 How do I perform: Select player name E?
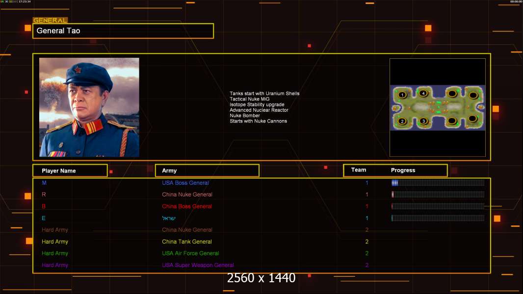tap(44, 218)
